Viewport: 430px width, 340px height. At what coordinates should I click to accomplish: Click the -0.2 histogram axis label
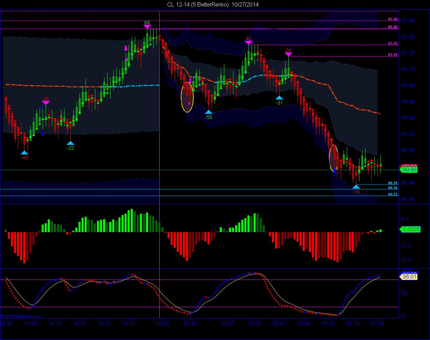coord(405,259)
